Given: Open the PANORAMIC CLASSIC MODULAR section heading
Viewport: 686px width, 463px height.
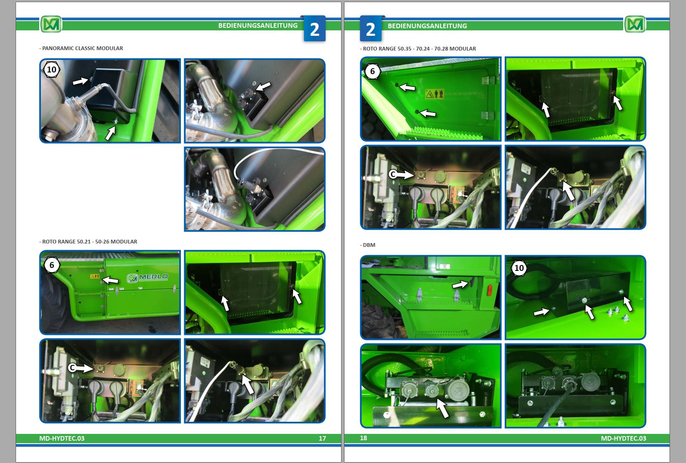Looking at the screenshot, I should [x=81, y=48].
